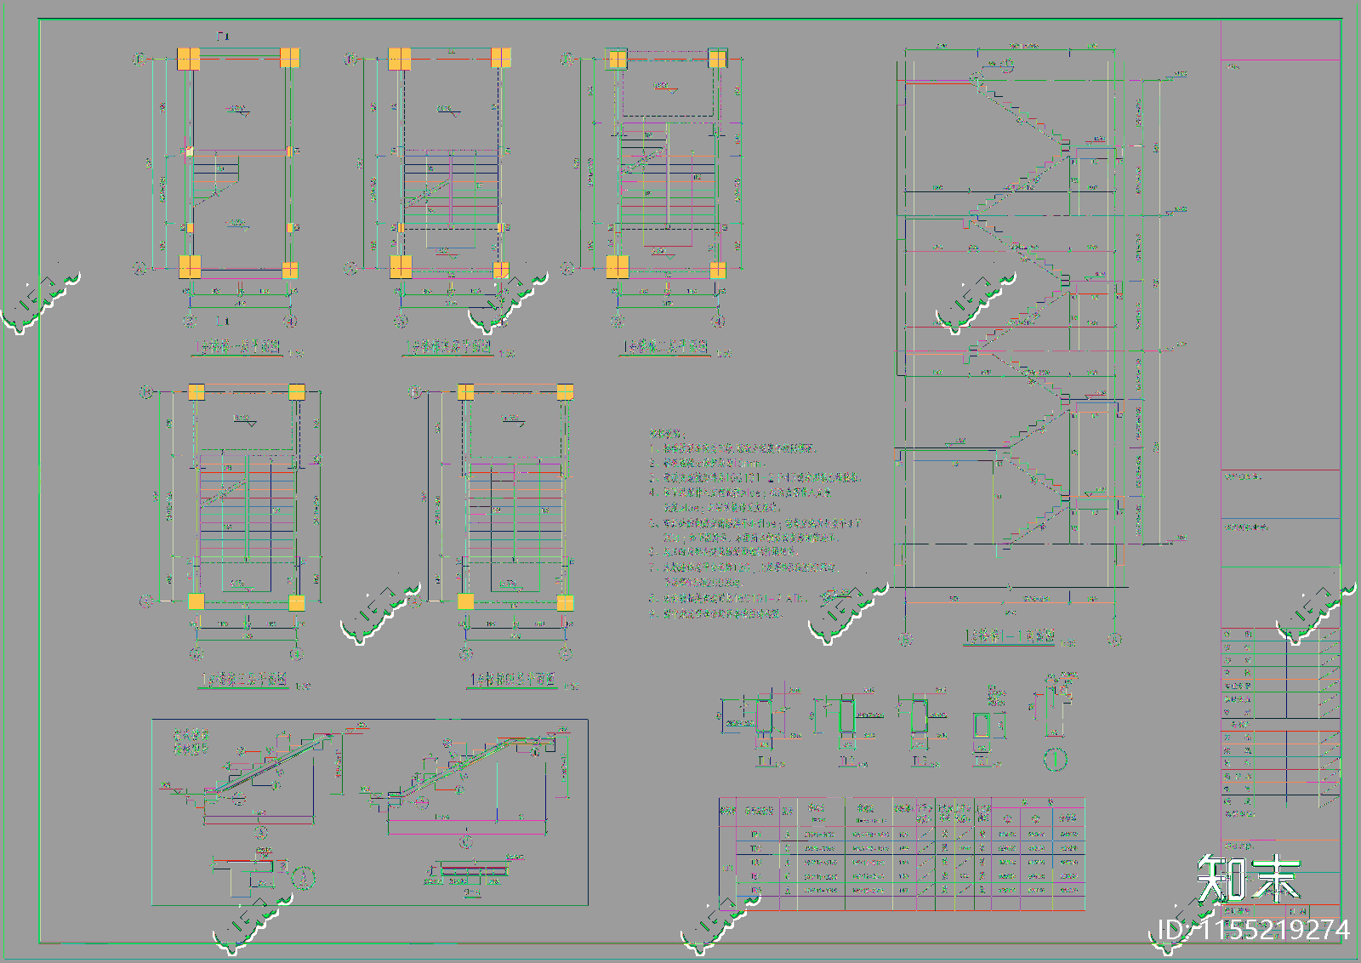Image resolution: width=1361 pixels, height=963 pixels.
Task: Click the section title "1#楼梯1-1剖面图"
Action: [1010, 636]
